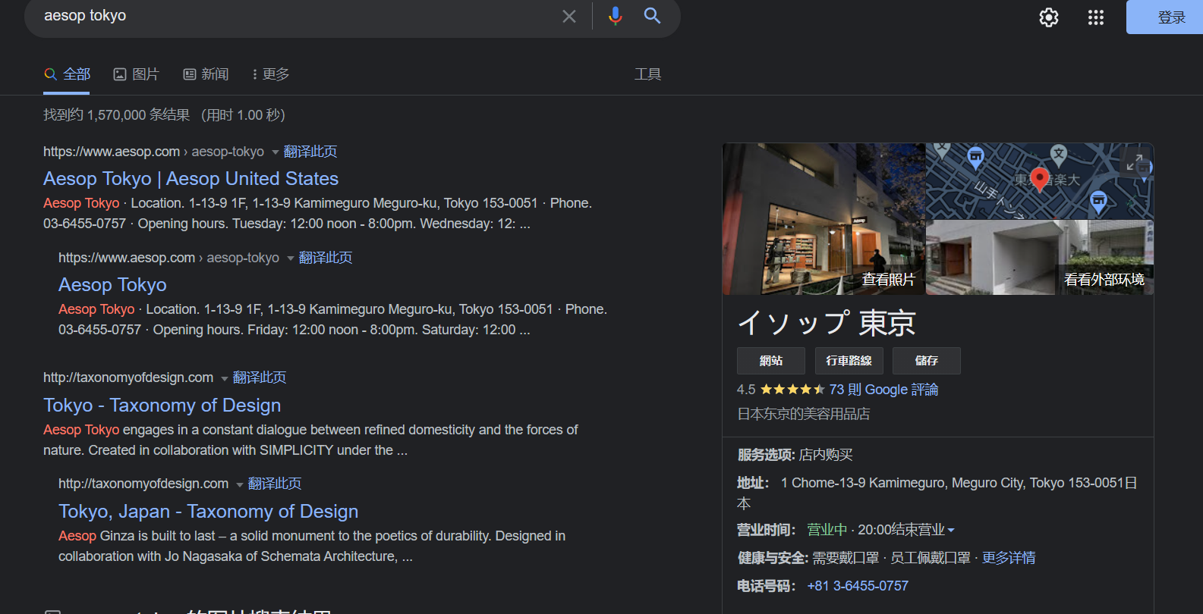Click 翻译此页 for Tokyo - Taxonomy result

click(260, 377)
